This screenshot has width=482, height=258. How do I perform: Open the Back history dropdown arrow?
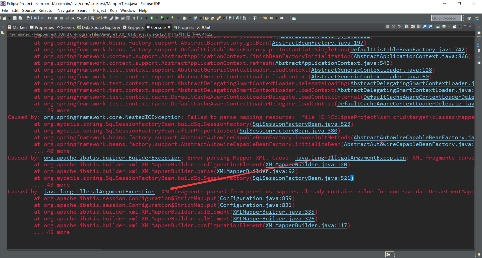coord(276,18)
